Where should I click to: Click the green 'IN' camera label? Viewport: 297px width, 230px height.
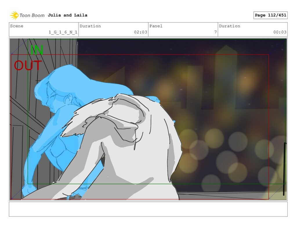point(37,50)
